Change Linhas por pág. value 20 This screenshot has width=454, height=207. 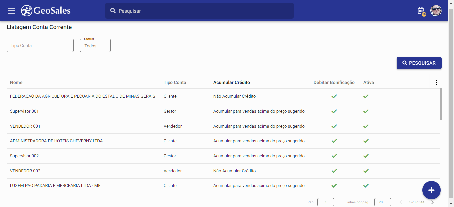tap(382, 202)
